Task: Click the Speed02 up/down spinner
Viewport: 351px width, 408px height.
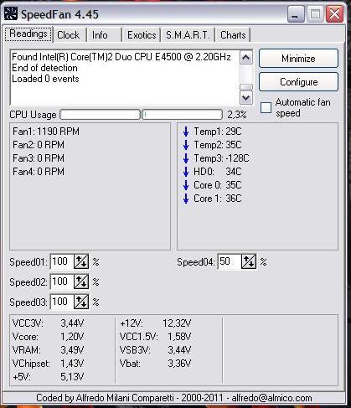Action: point(81,281)
